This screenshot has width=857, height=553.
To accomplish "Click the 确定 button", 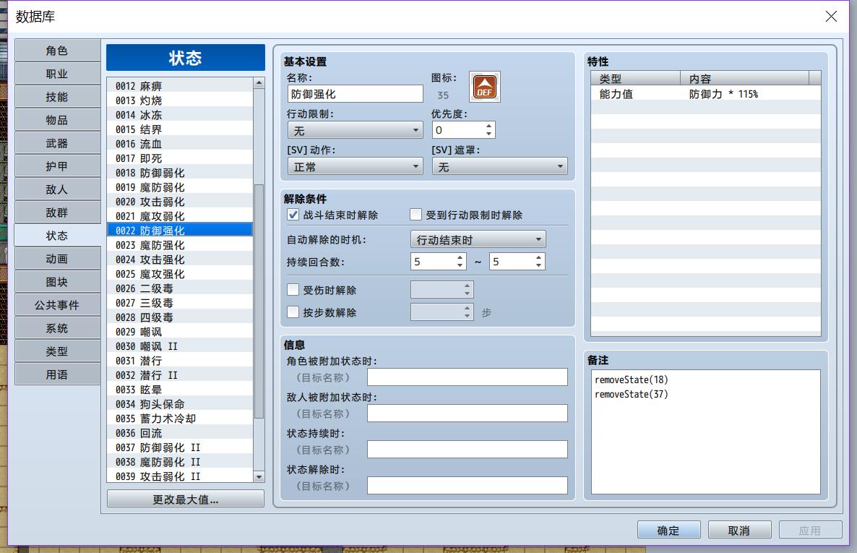I will pos(668,530).
